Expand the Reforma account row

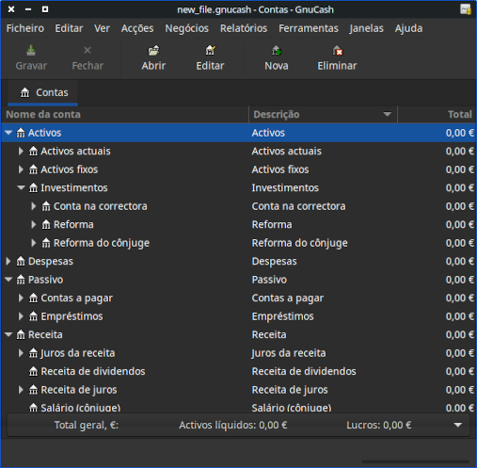[x=34, y=225]
